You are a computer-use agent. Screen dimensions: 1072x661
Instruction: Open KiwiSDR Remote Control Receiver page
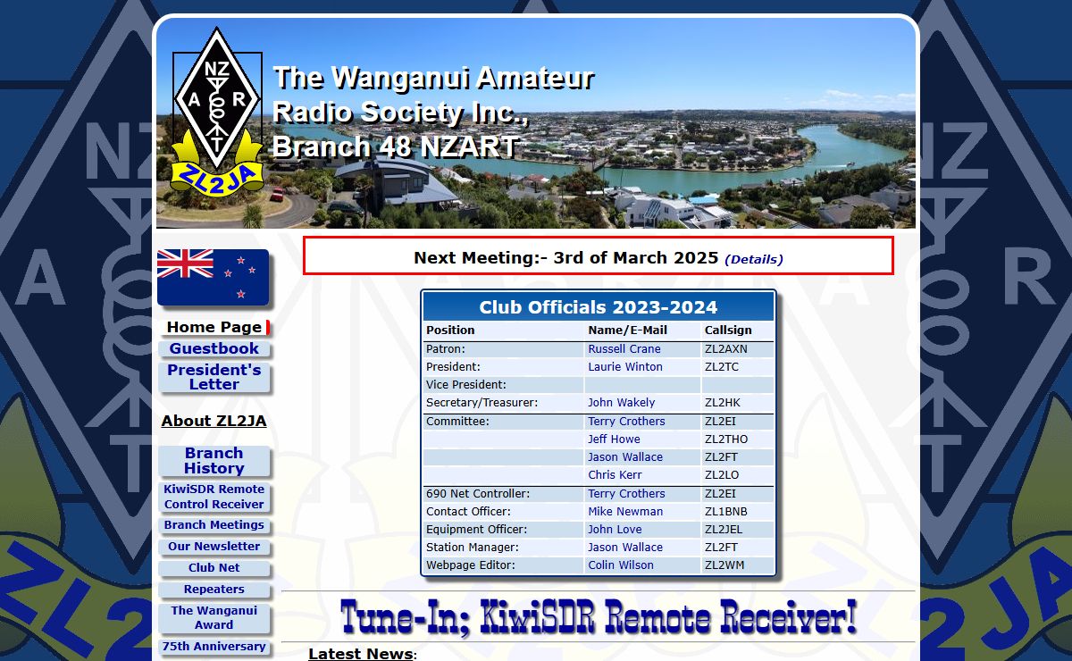(214, 497)
